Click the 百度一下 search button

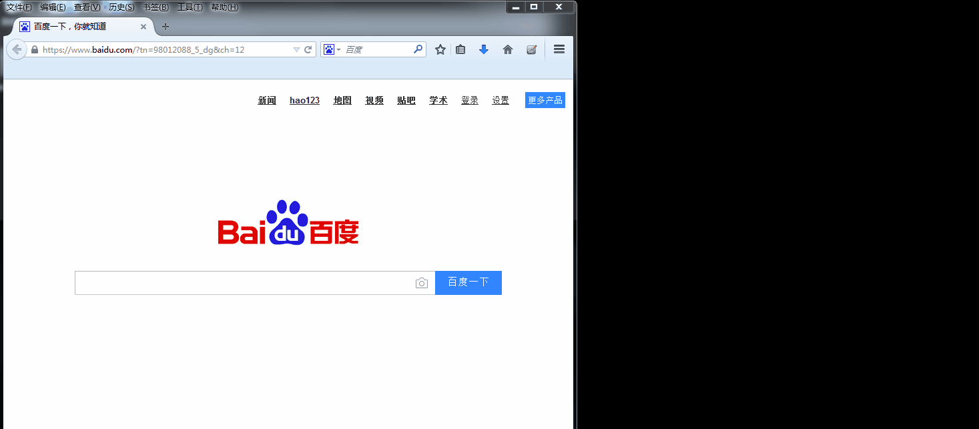468,282
